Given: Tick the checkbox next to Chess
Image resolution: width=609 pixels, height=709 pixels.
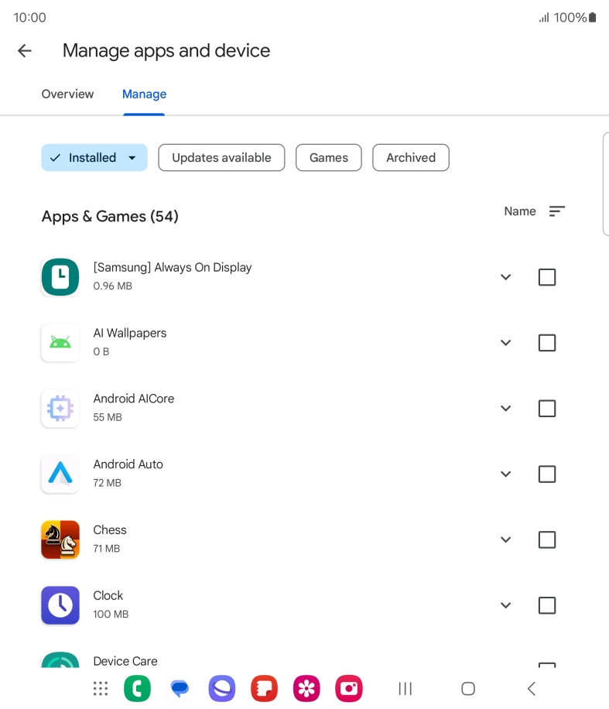Looking at the screenshot, I should (x=547, y=539).
